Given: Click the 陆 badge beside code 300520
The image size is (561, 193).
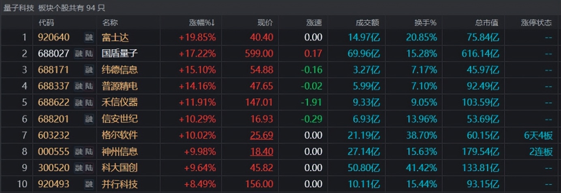Looking at the screenshot, I should (x=89, y=168).
